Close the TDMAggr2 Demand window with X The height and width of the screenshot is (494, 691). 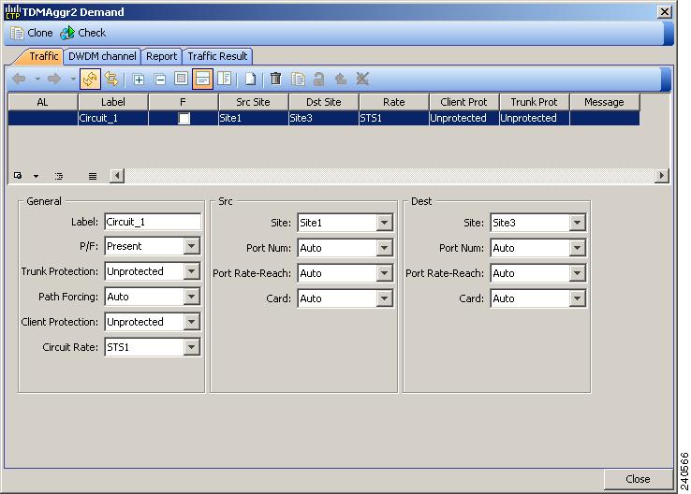(x=664, y=12)
